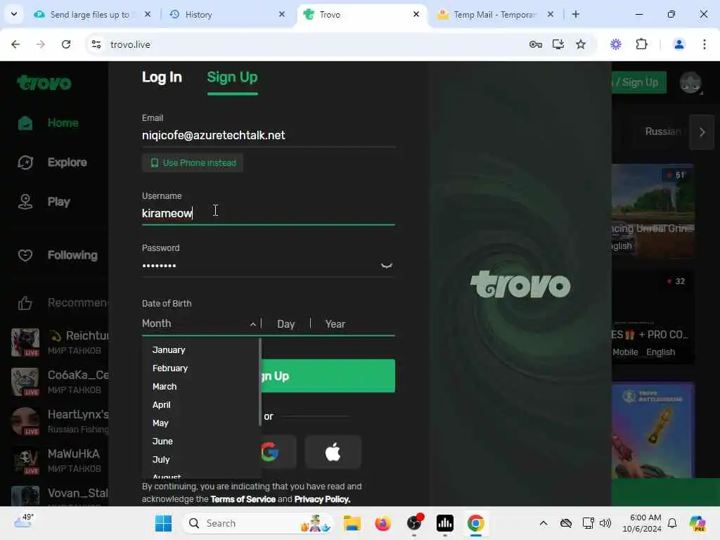Open Firefox from the taskbar

point(382,523)
